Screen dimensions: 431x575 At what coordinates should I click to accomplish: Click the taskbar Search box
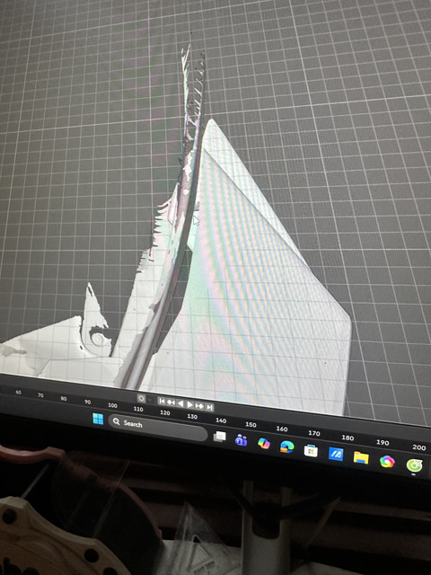pos(158,428)
